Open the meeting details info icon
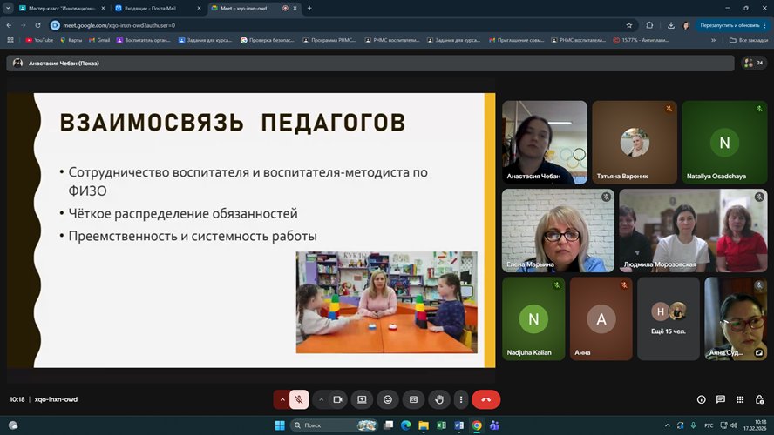 702,399
